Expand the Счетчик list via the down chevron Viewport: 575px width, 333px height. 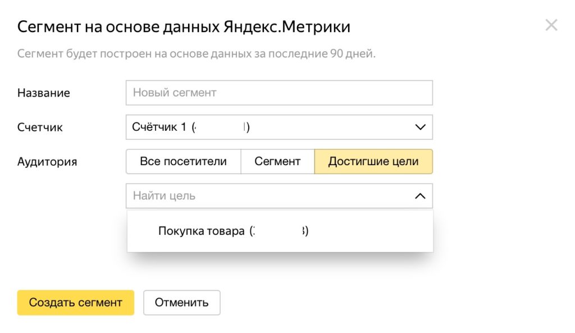click(420, 127)
